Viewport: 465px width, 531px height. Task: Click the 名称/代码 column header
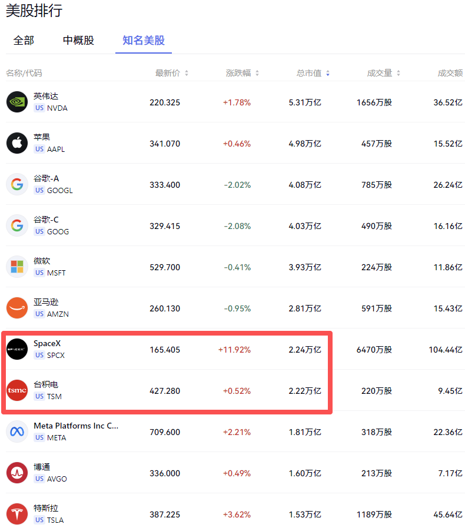[24, 73]
